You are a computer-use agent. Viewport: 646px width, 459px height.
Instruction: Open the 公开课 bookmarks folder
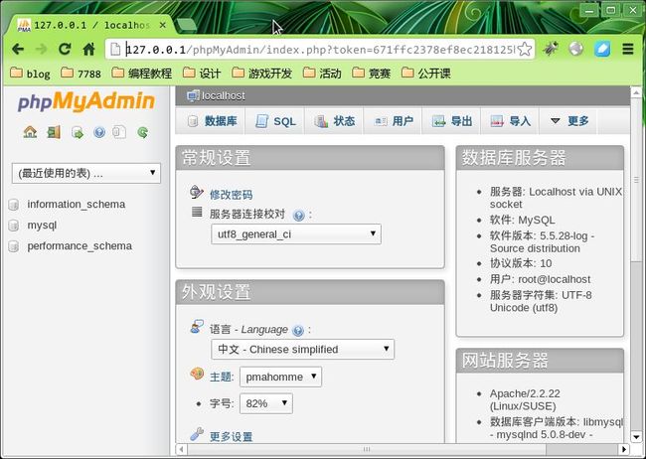tap(426, 74)
